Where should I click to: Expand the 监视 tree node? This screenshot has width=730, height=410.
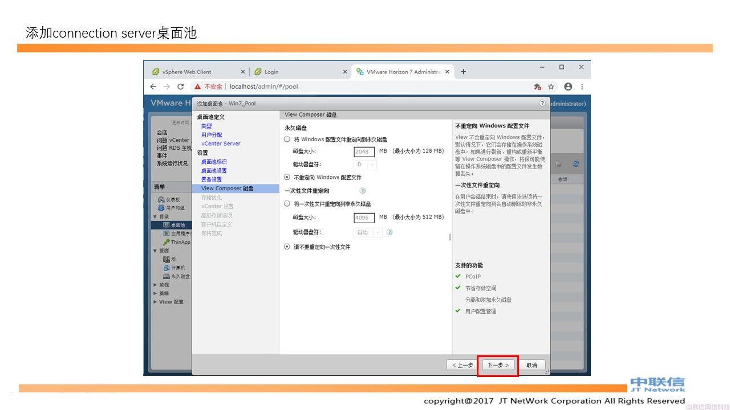pos(155,285)
